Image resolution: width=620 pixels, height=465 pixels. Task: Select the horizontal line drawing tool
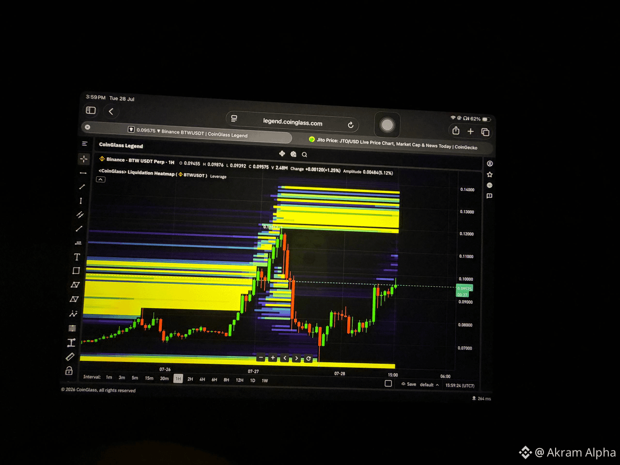(x=83, y=173)
